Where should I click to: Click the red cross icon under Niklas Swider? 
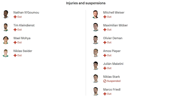tap(15, 55)
